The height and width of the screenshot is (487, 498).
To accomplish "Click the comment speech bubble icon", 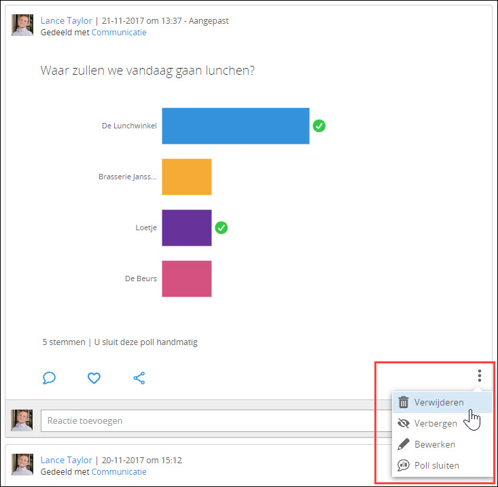I will (x=49, y=378).
